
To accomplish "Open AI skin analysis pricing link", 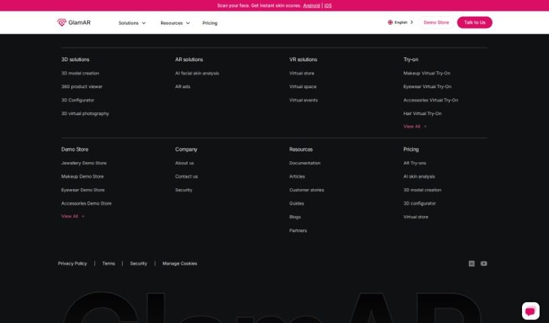I will (419, 176).
